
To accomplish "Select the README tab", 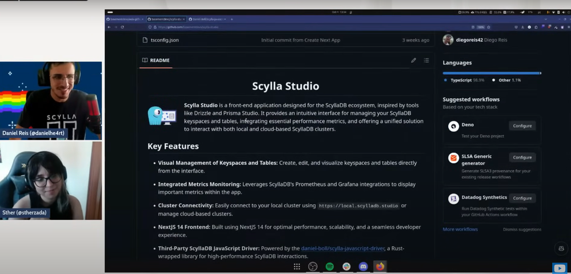I will (x=156, y=61).
